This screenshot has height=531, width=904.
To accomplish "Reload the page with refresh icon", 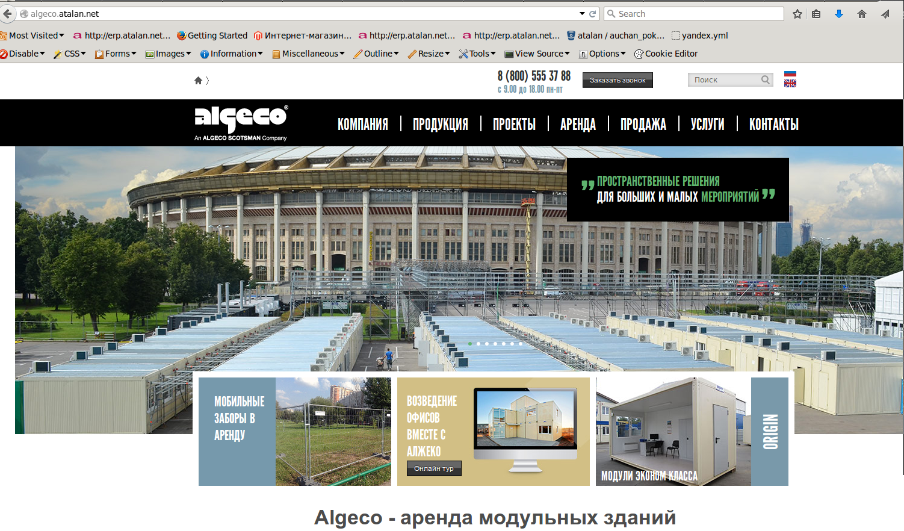I will [x=592, y=14].
